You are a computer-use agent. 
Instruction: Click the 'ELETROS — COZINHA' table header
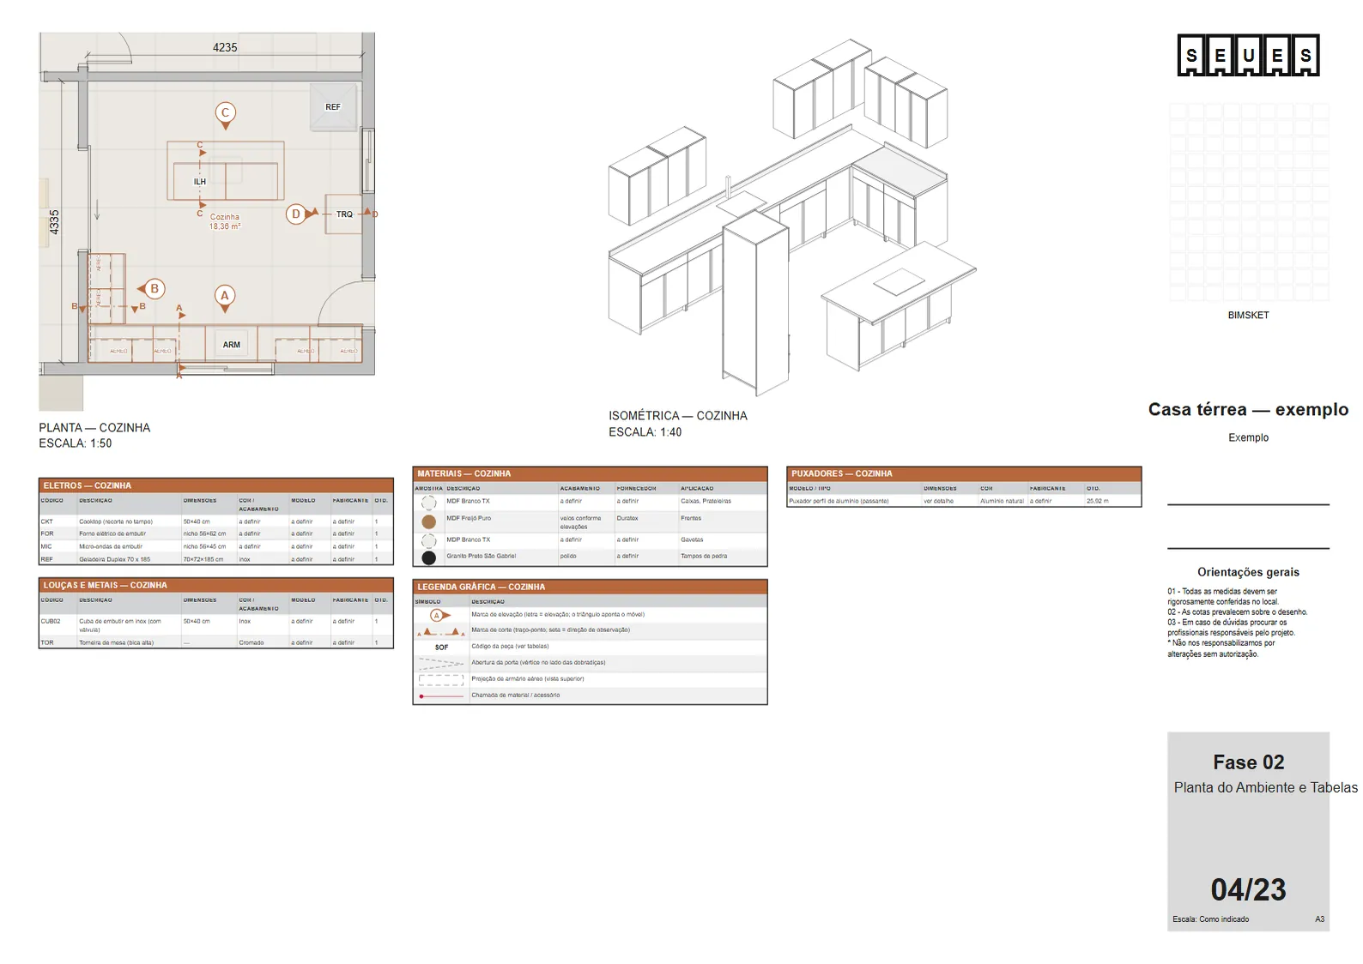point(216,485)
